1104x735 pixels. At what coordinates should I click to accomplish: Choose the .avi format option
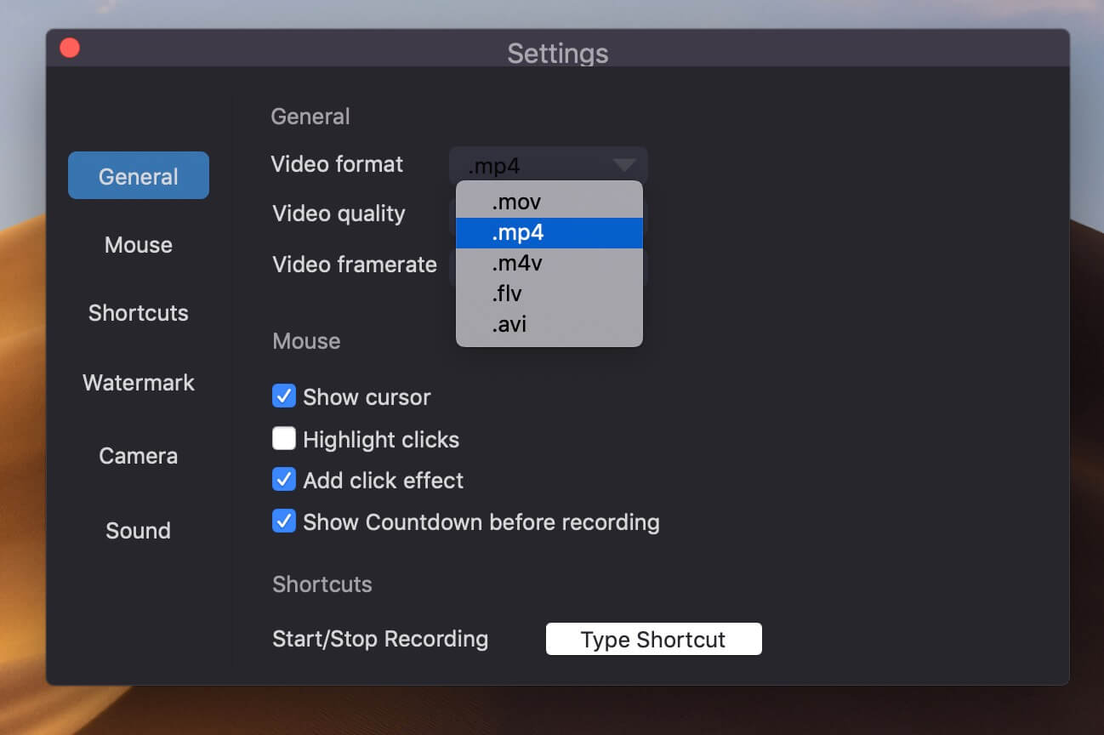549,325
